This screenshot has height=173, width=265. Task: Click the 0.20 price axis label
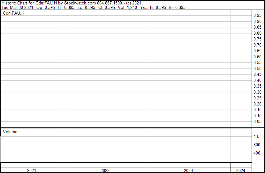(x=258, y=104)
